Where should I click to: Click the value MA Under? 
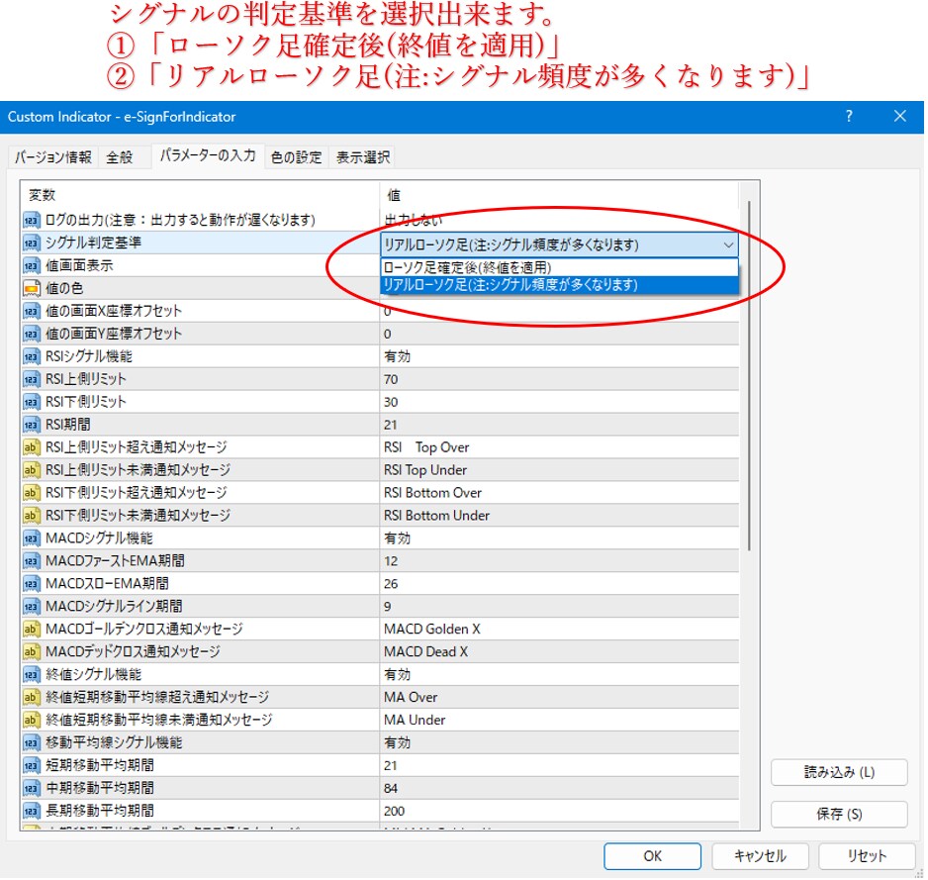tap(415, 720)
